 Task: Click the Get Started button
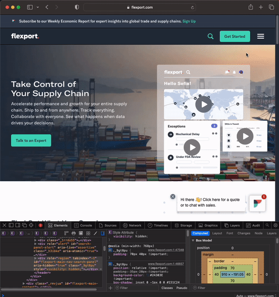[235, 36]
